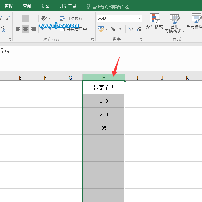Decrease decimal places
Image resolution: width=202 pixels, height=202 pixels.
coord(138,29)
